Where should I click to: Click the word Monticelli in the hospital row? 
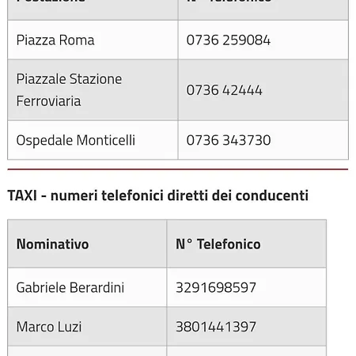point(106,140)
